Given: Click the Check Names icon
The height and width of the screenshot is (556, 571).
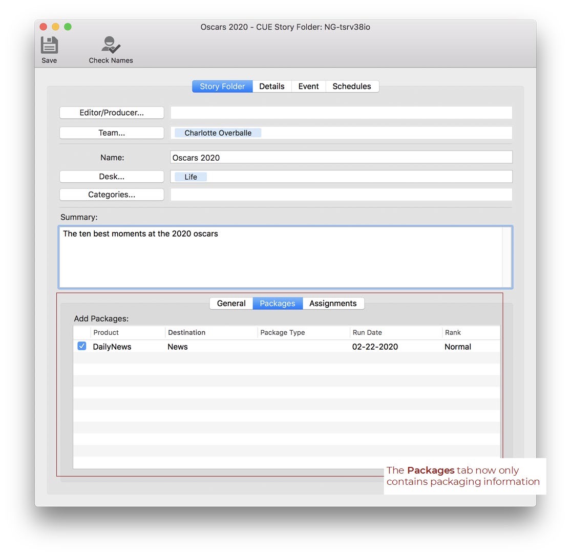Looking at the screenshot, I should coord(111,46).
